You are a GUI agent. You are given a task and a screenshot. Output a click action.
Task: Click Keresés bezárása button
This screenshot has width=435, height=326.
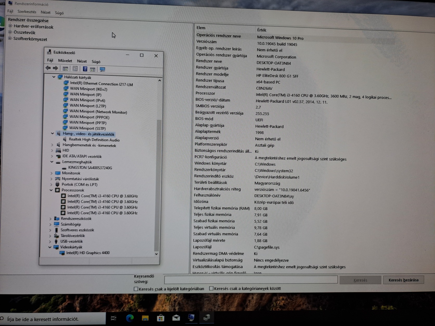[x=404, y=280]
